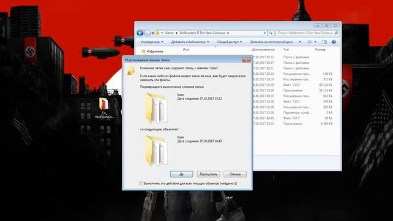Screen dimensions: 393x221
Task: Select the 1 546 КБ Приложение row
Action: (294, 123)
